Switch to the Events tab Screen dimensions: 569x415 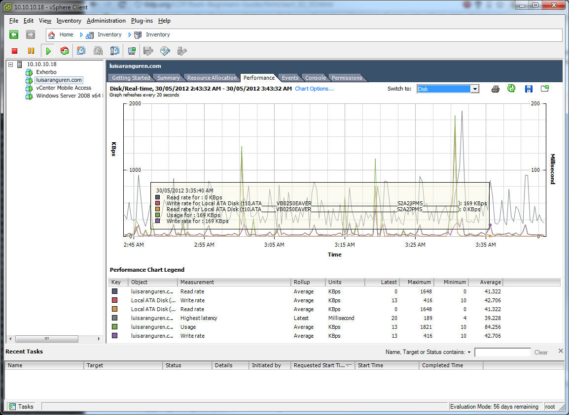pos(290,78)
